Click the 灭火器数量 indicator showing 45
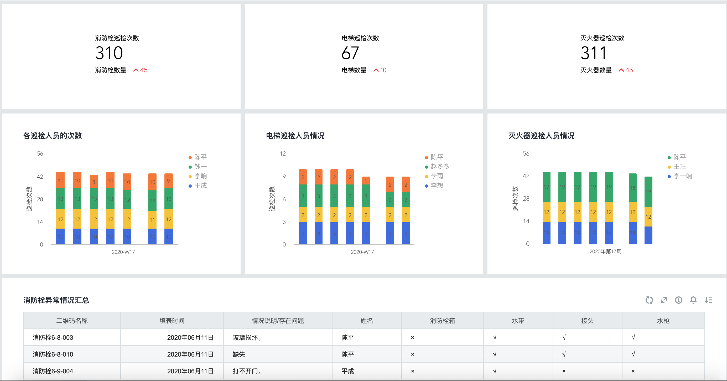The height and width of the screenshot is (381, 727). (607, 70)
